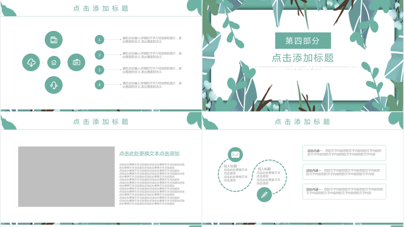
Task: Click the pencil edit icon
Action: click(264, 194)
